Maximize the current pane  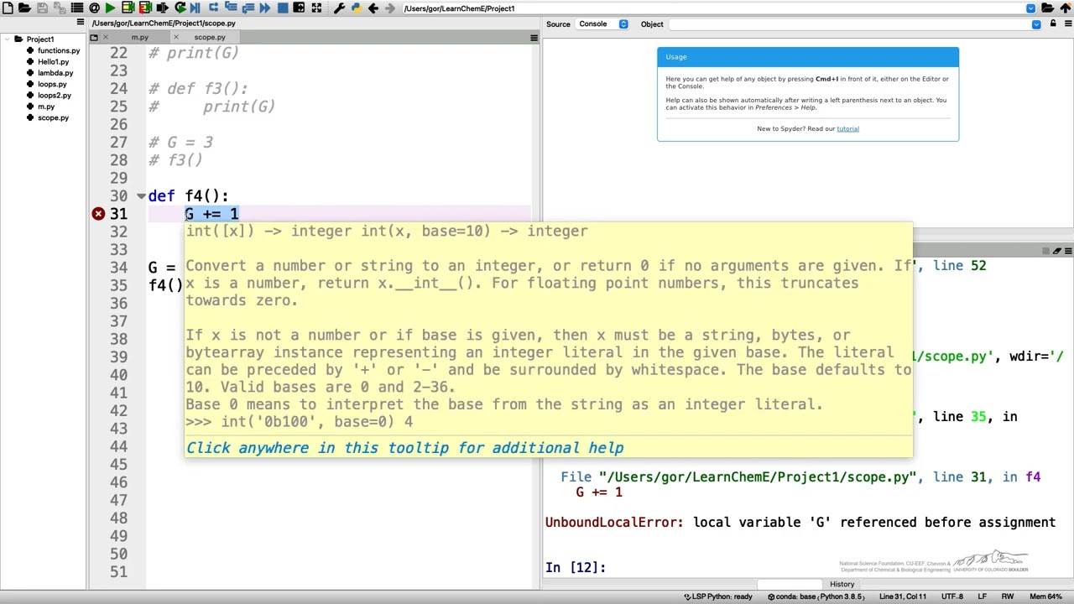299,8
